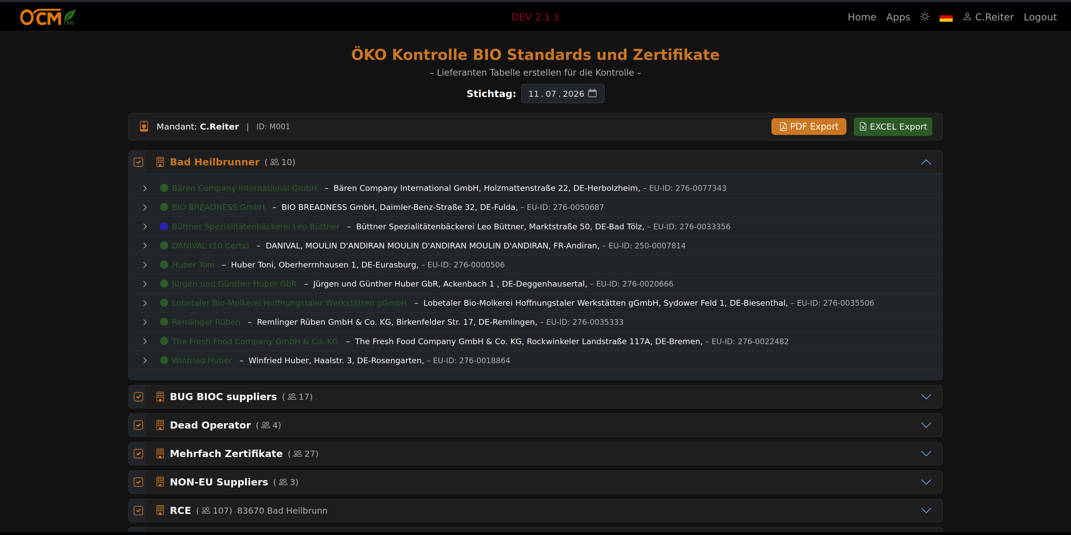1071x535 pixels.
Task: Uncheck the NON-EU Suppliers checkbox
Action: [138, 482]
